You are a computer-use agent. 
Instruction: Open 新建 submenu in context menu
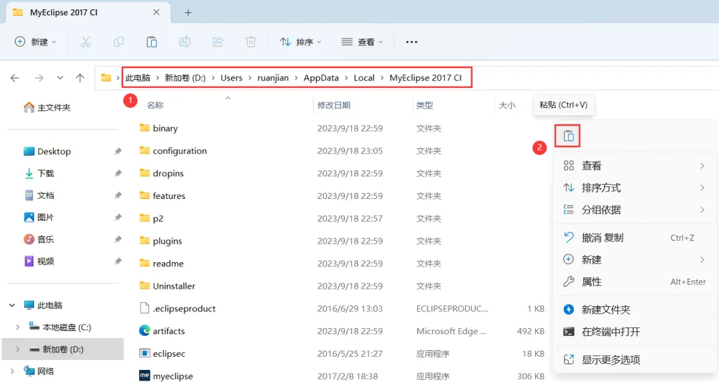(634, 260)
